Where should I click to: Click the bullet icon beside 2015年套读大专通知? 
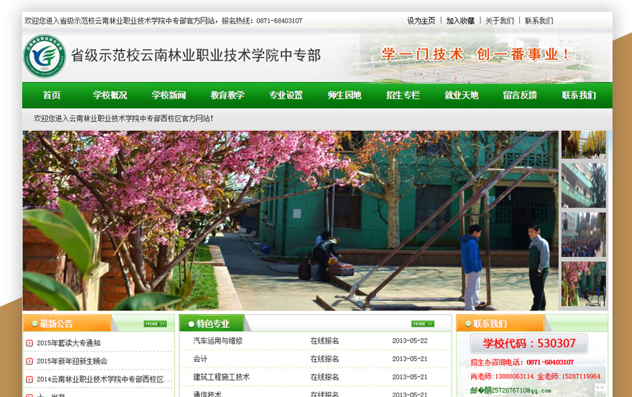(x=29, y=343)
